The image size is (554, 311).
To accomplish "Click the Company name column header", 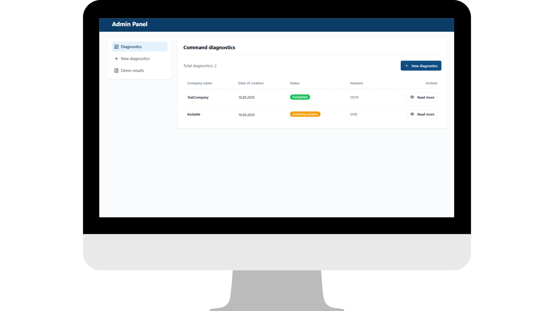I will coord(200,83).
